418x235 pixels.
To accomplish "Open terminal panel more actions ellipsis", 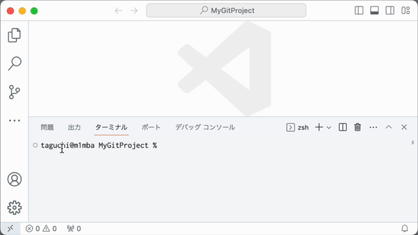I will pyautogui.click(x=373, y=127).
